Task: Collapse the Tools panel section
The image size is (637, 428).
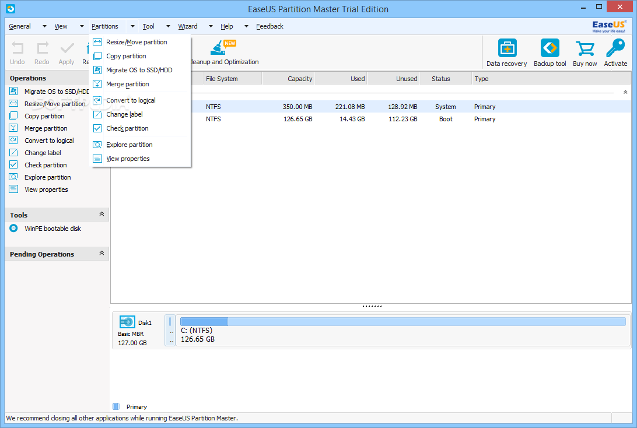Action: [x=101, y=214]
